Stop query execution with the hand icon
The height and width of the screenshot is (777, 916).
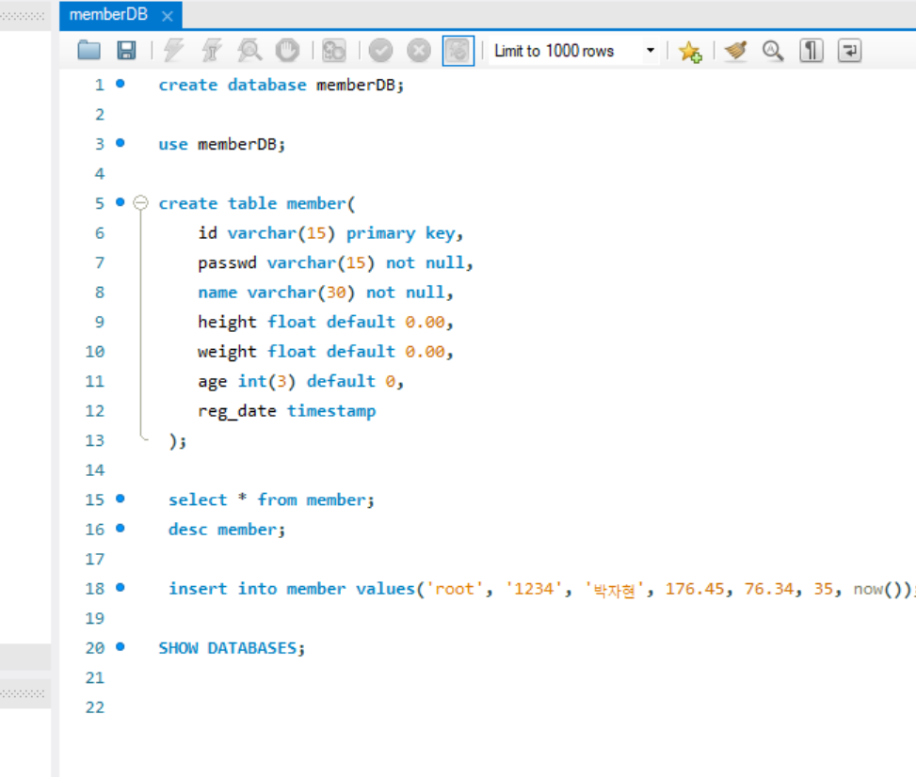pyautogui.click(x=287, y=51)
